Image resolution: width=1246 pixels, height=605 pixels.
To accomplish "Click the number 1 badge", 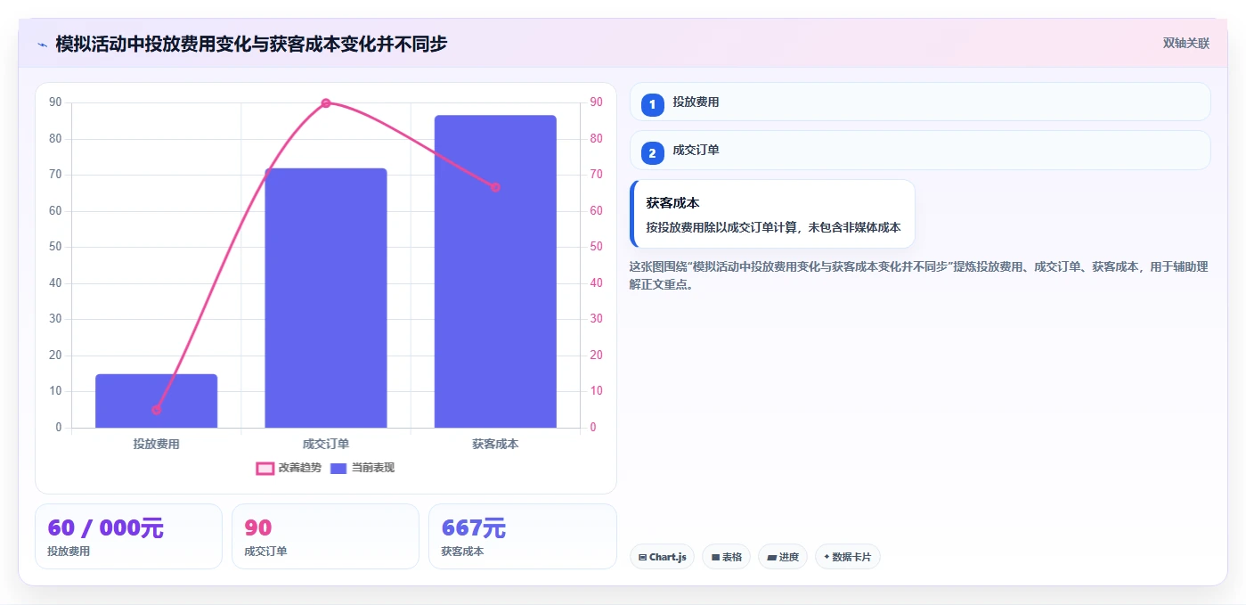I will tap(652, 103).
